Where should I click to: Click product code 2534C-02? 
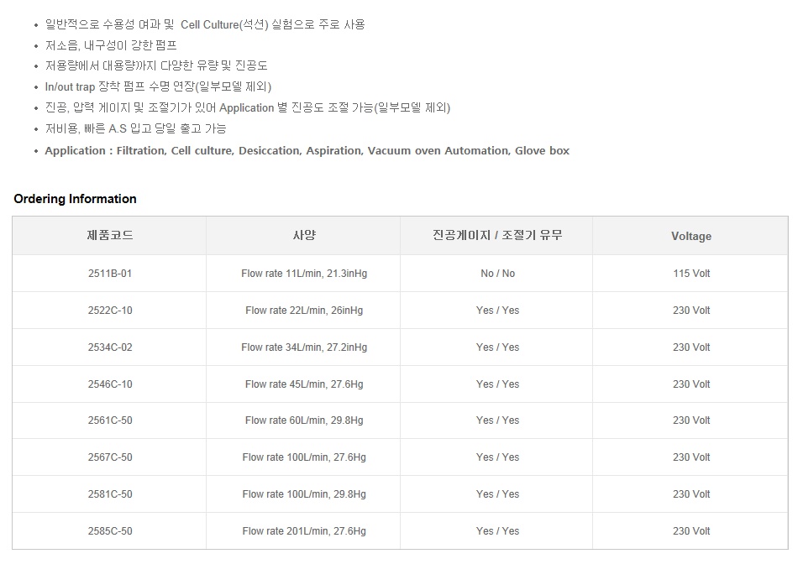(110, 347)
